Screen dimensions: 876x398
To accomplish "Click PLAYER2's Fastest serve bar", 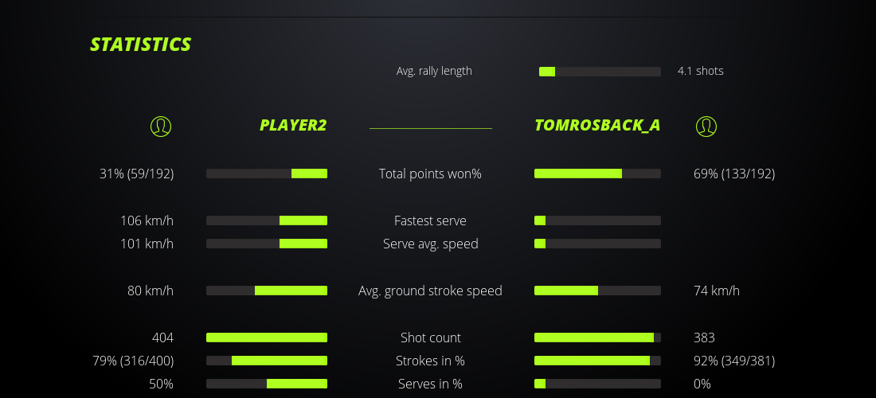I will point(267,220).
